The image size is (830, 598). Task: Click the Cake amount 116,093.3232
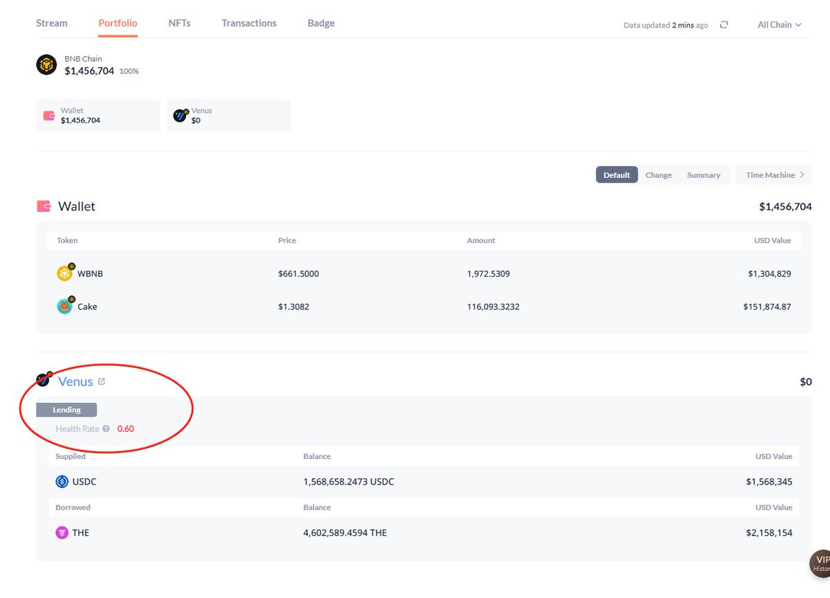493,307
